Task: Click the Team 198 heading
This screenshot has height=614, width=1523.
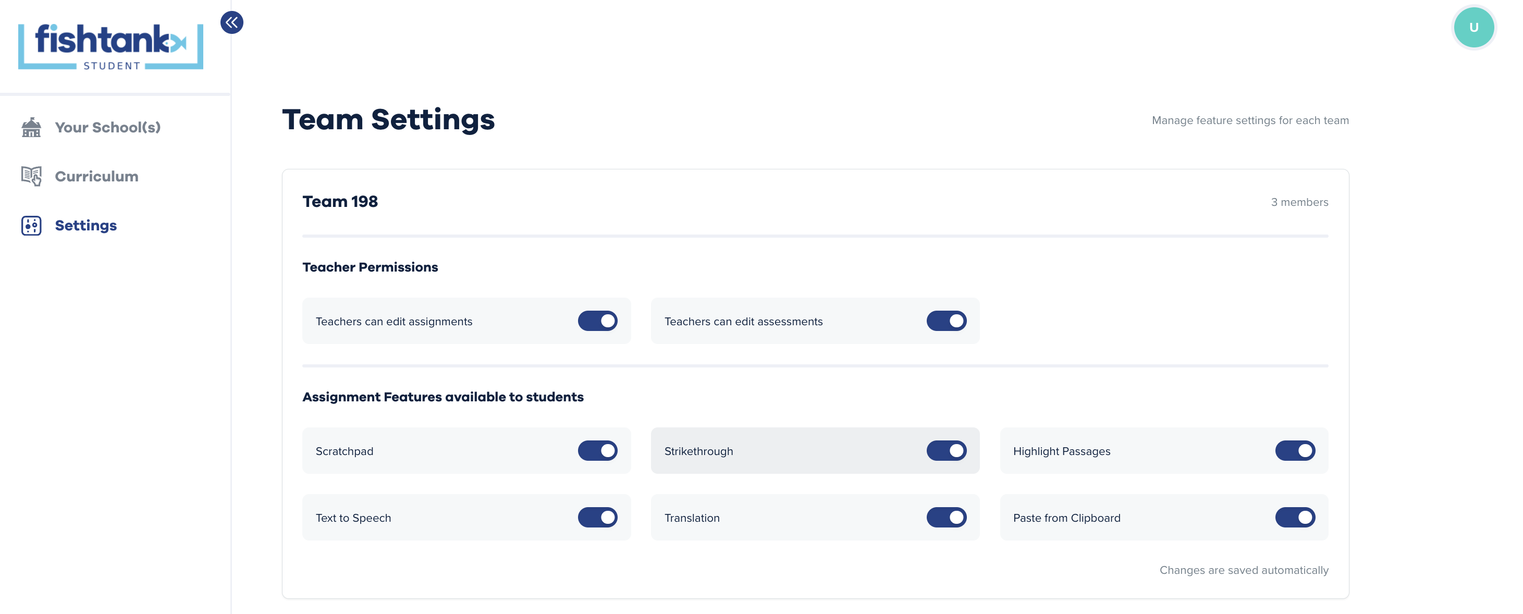Action: [x=340, y=202]
